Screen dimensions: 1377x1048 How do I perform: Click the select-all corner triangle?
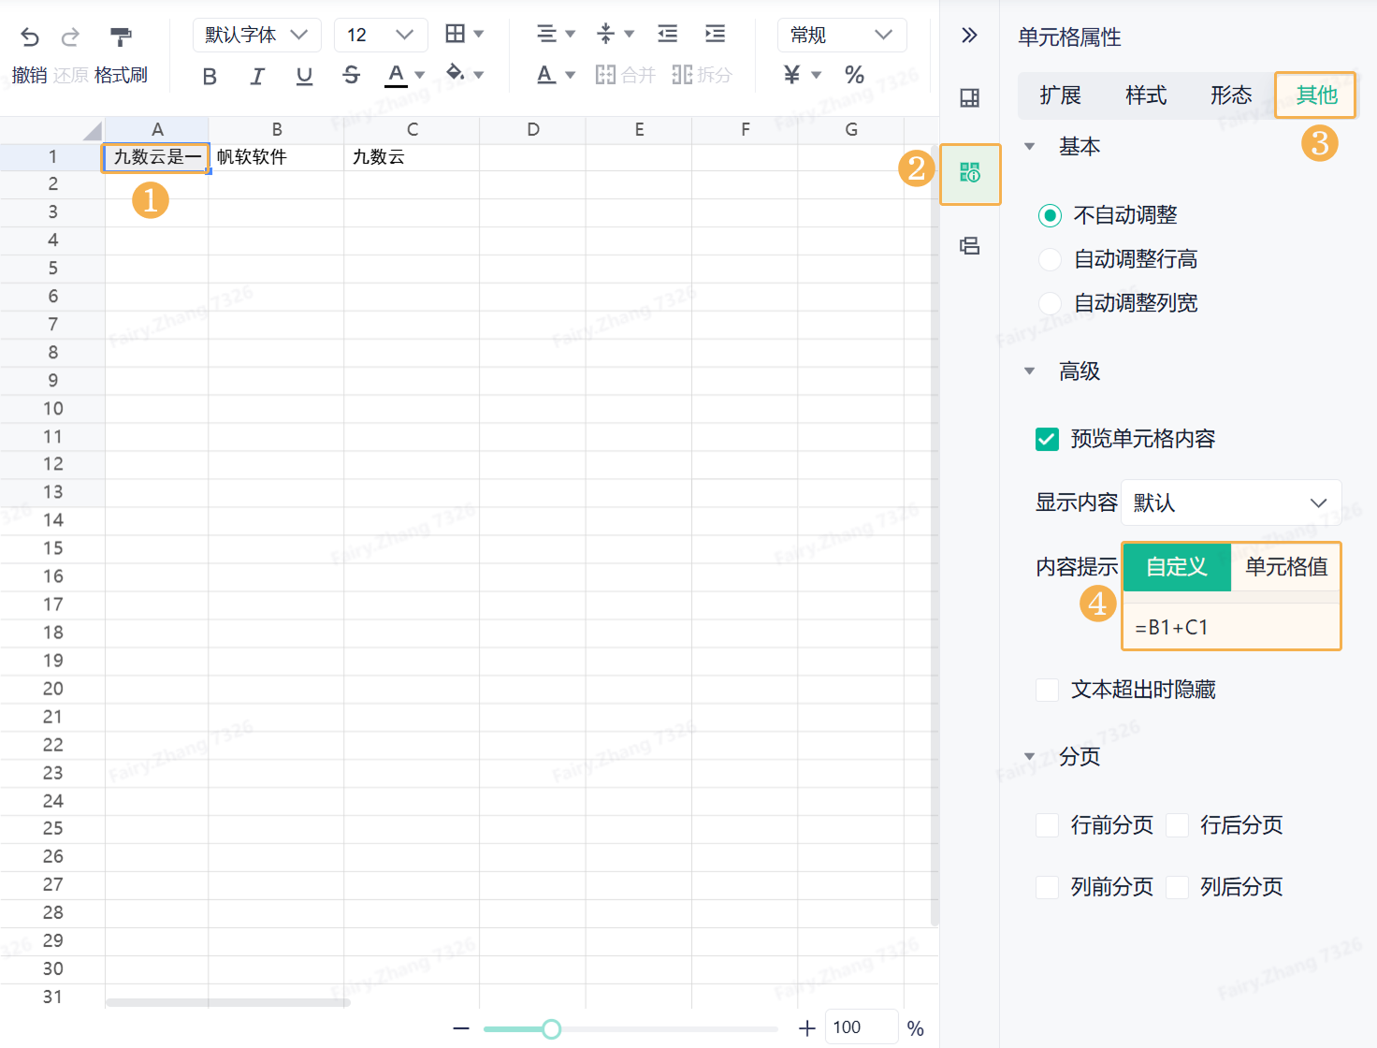coord(92,130)
